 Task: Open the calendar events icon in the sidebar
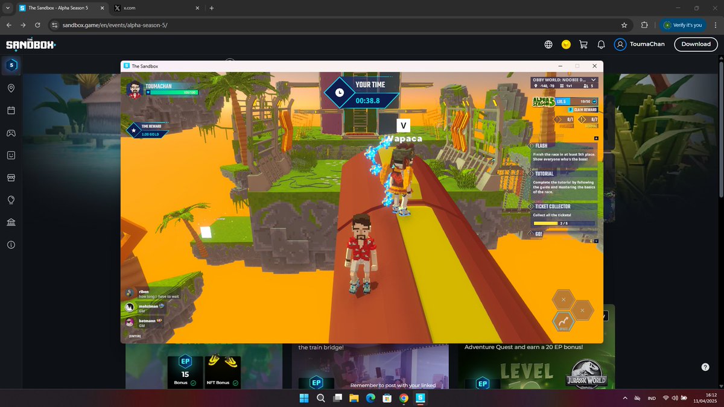(11, 110)
